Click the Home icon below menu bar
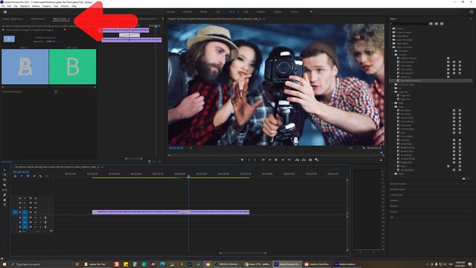The width and height of the screenshot is (476, 268). [5, 12]
